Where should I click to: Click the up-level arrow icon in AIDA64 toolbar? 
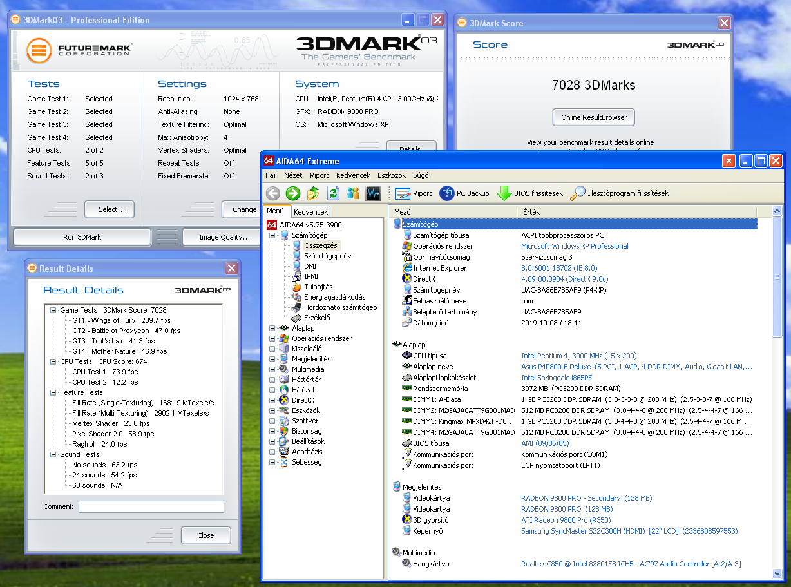coord(313,193)
